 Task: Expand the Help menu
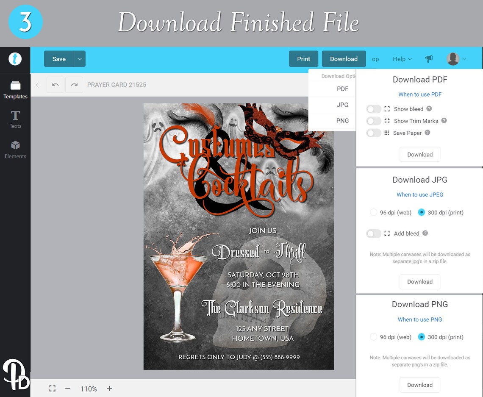(402, 59)
